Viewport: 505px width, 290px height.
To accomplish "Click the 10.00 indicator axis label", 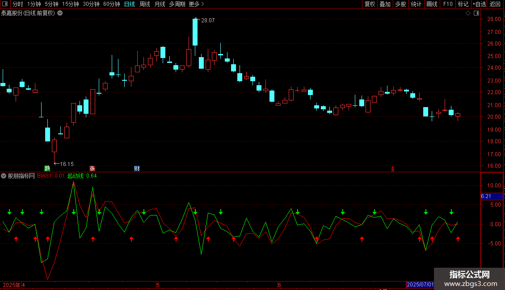I will [x=494, y=186].
